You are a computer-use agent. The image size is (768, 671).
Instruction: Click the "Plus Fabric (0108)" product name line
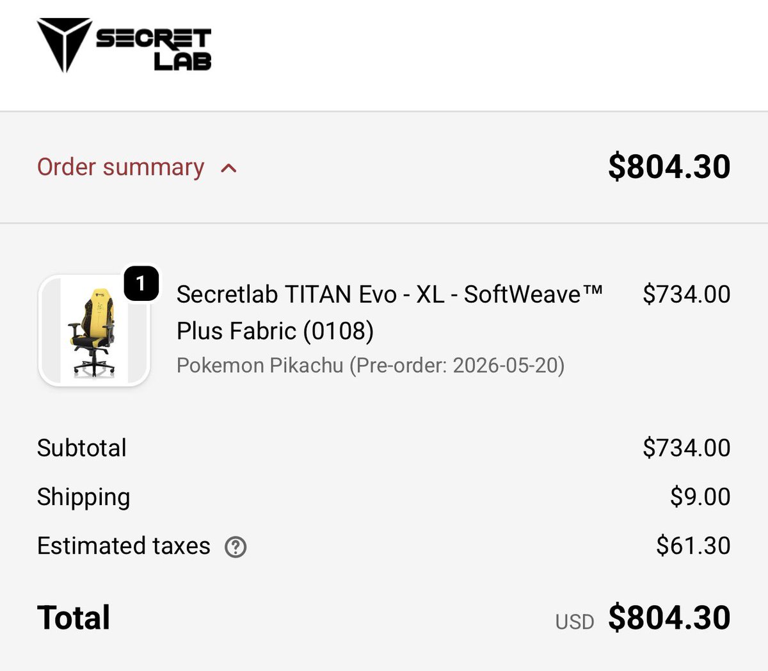pyautogui.click(x=275, y=331)
